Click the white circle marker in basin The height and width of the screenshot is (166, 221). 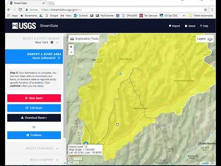point(117,125)
